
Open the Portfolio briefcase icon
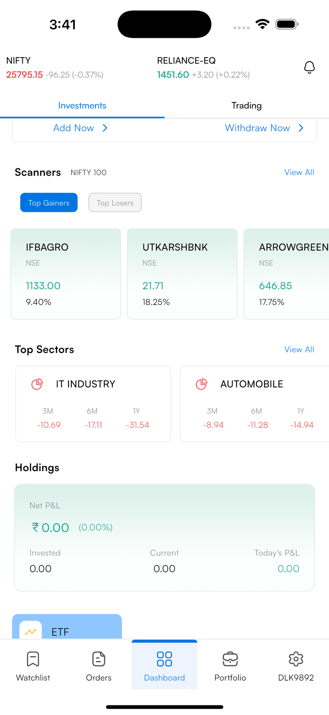pyautogui.click(x=230, y=659)
